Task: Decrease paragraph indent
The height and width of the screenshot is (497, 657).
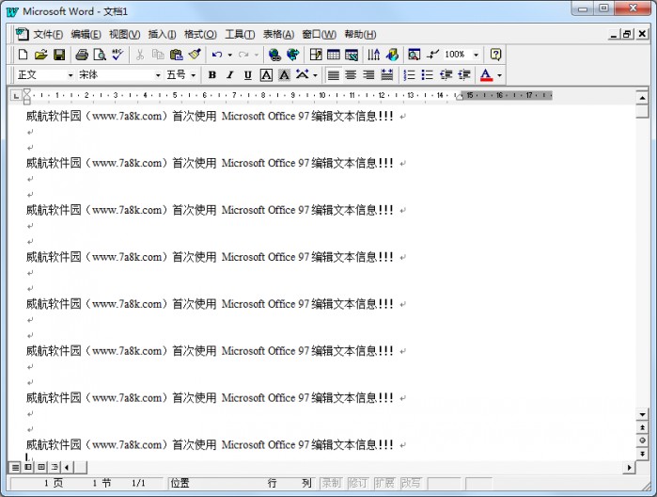Action: coord(446,75)
